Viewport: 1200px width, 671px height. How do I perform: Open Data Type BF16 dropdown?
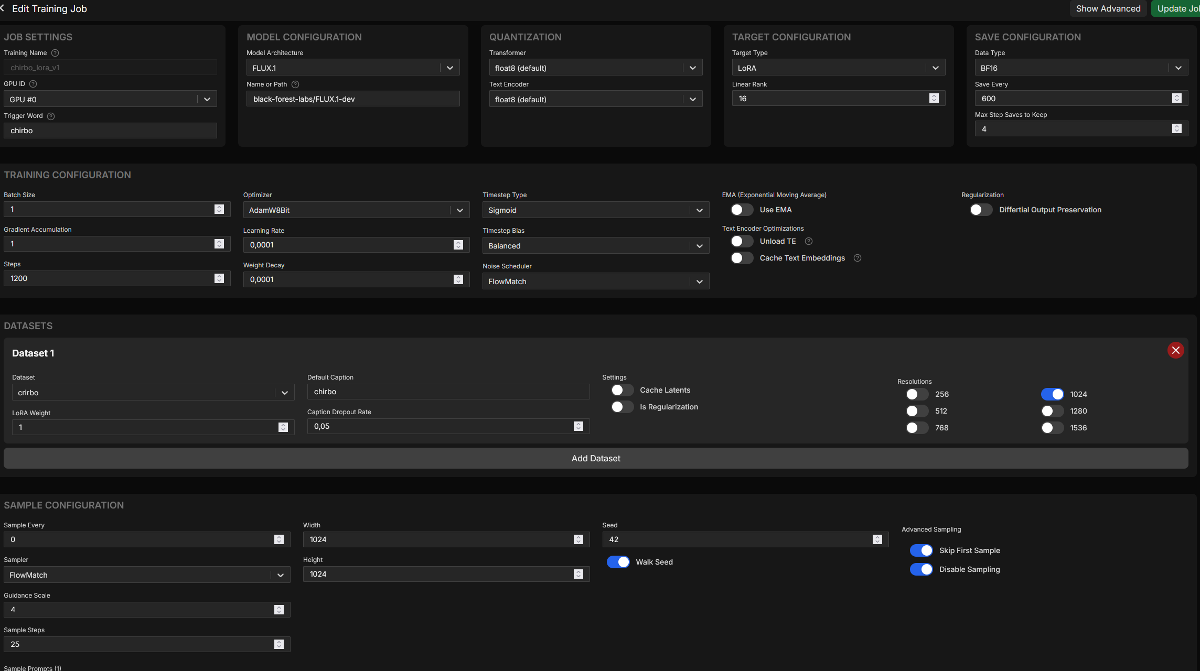1081,68
